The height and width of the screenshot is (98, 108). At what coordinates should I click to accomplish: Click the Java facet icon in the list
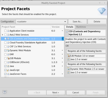point(8,66)
